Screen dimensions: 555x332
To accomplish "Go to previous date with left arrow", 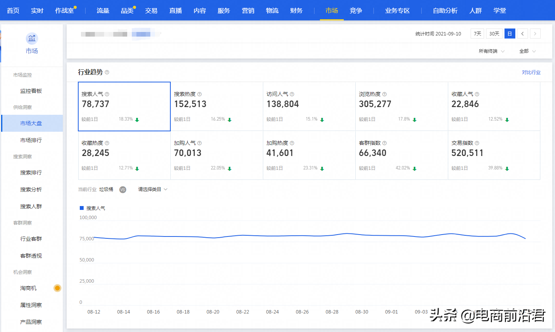I will click(523, 34).
